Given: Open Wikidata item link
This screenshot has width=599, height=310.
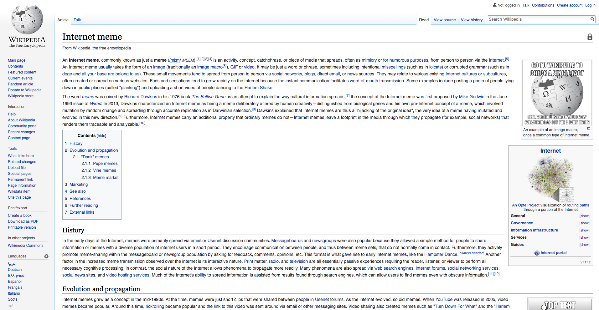Looking at the screenshot, I should [19, 191].
